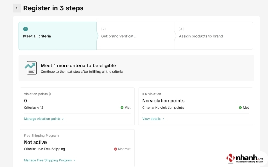
Task: Click the chart document eligibility icon
Action: (31, 68)
